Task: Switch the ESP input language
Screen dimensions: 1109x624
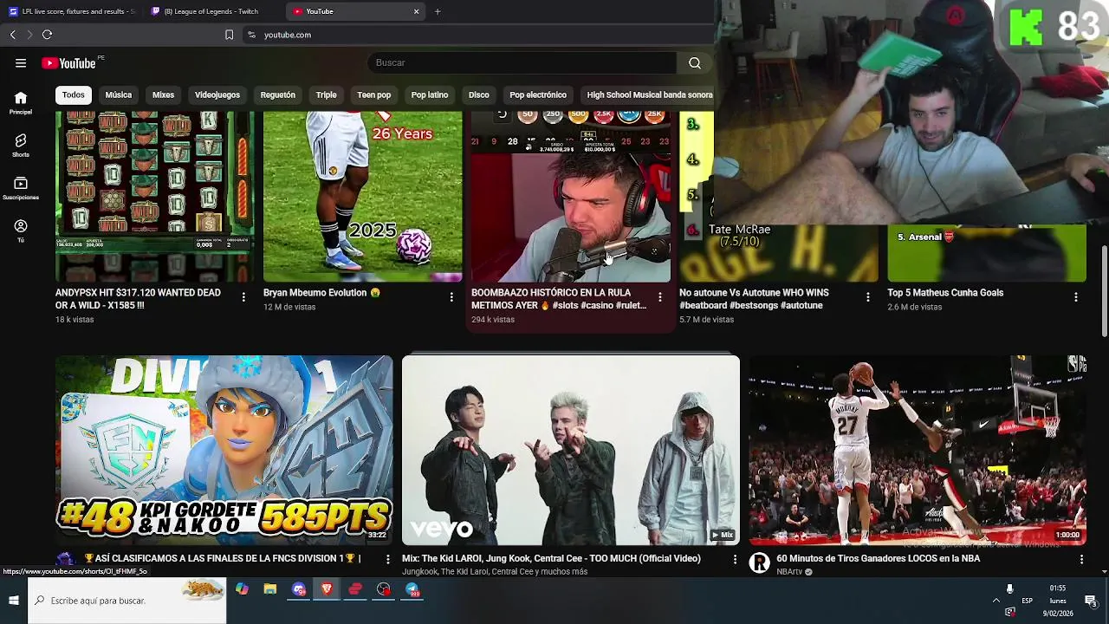Action: [1027, 601]
